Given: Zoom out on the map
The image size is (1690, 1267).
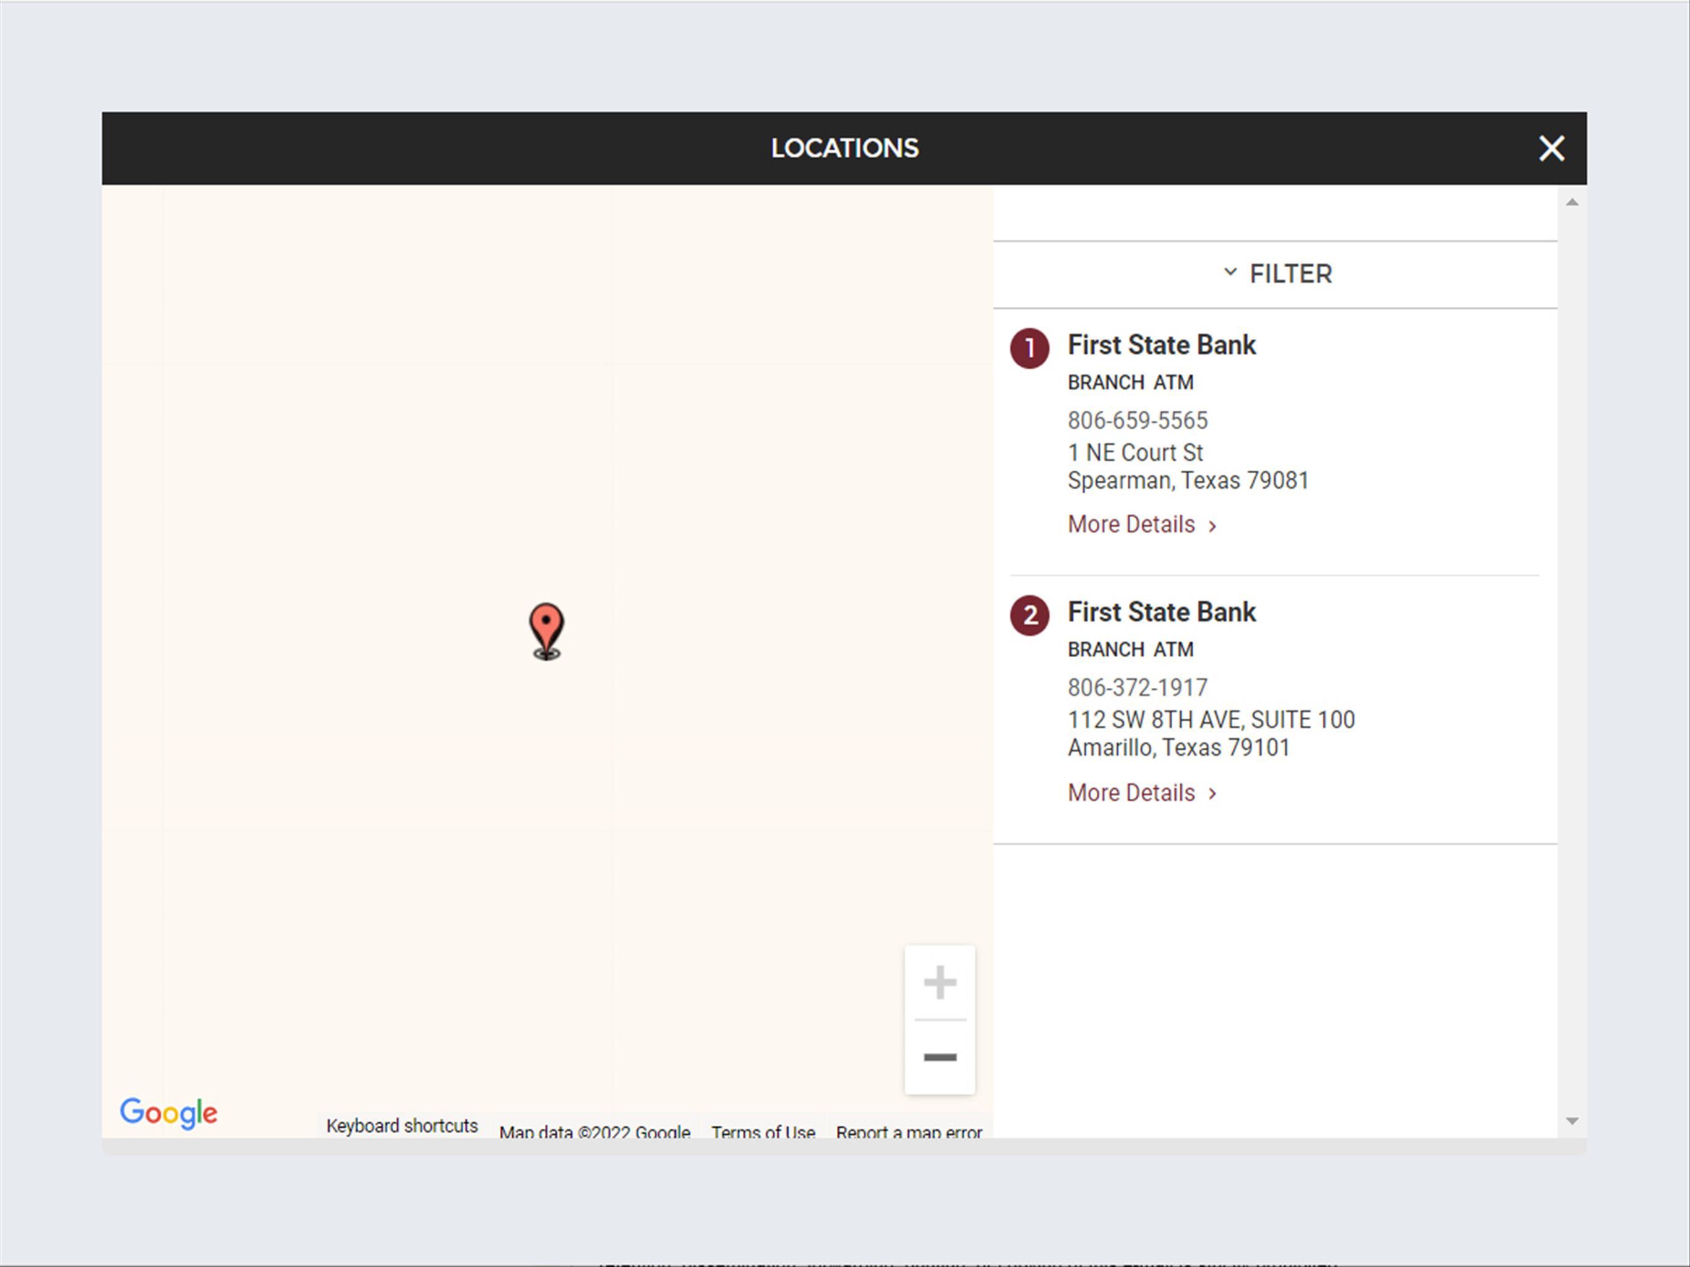Looking at the screenshot, I should tap(940, 1057).
